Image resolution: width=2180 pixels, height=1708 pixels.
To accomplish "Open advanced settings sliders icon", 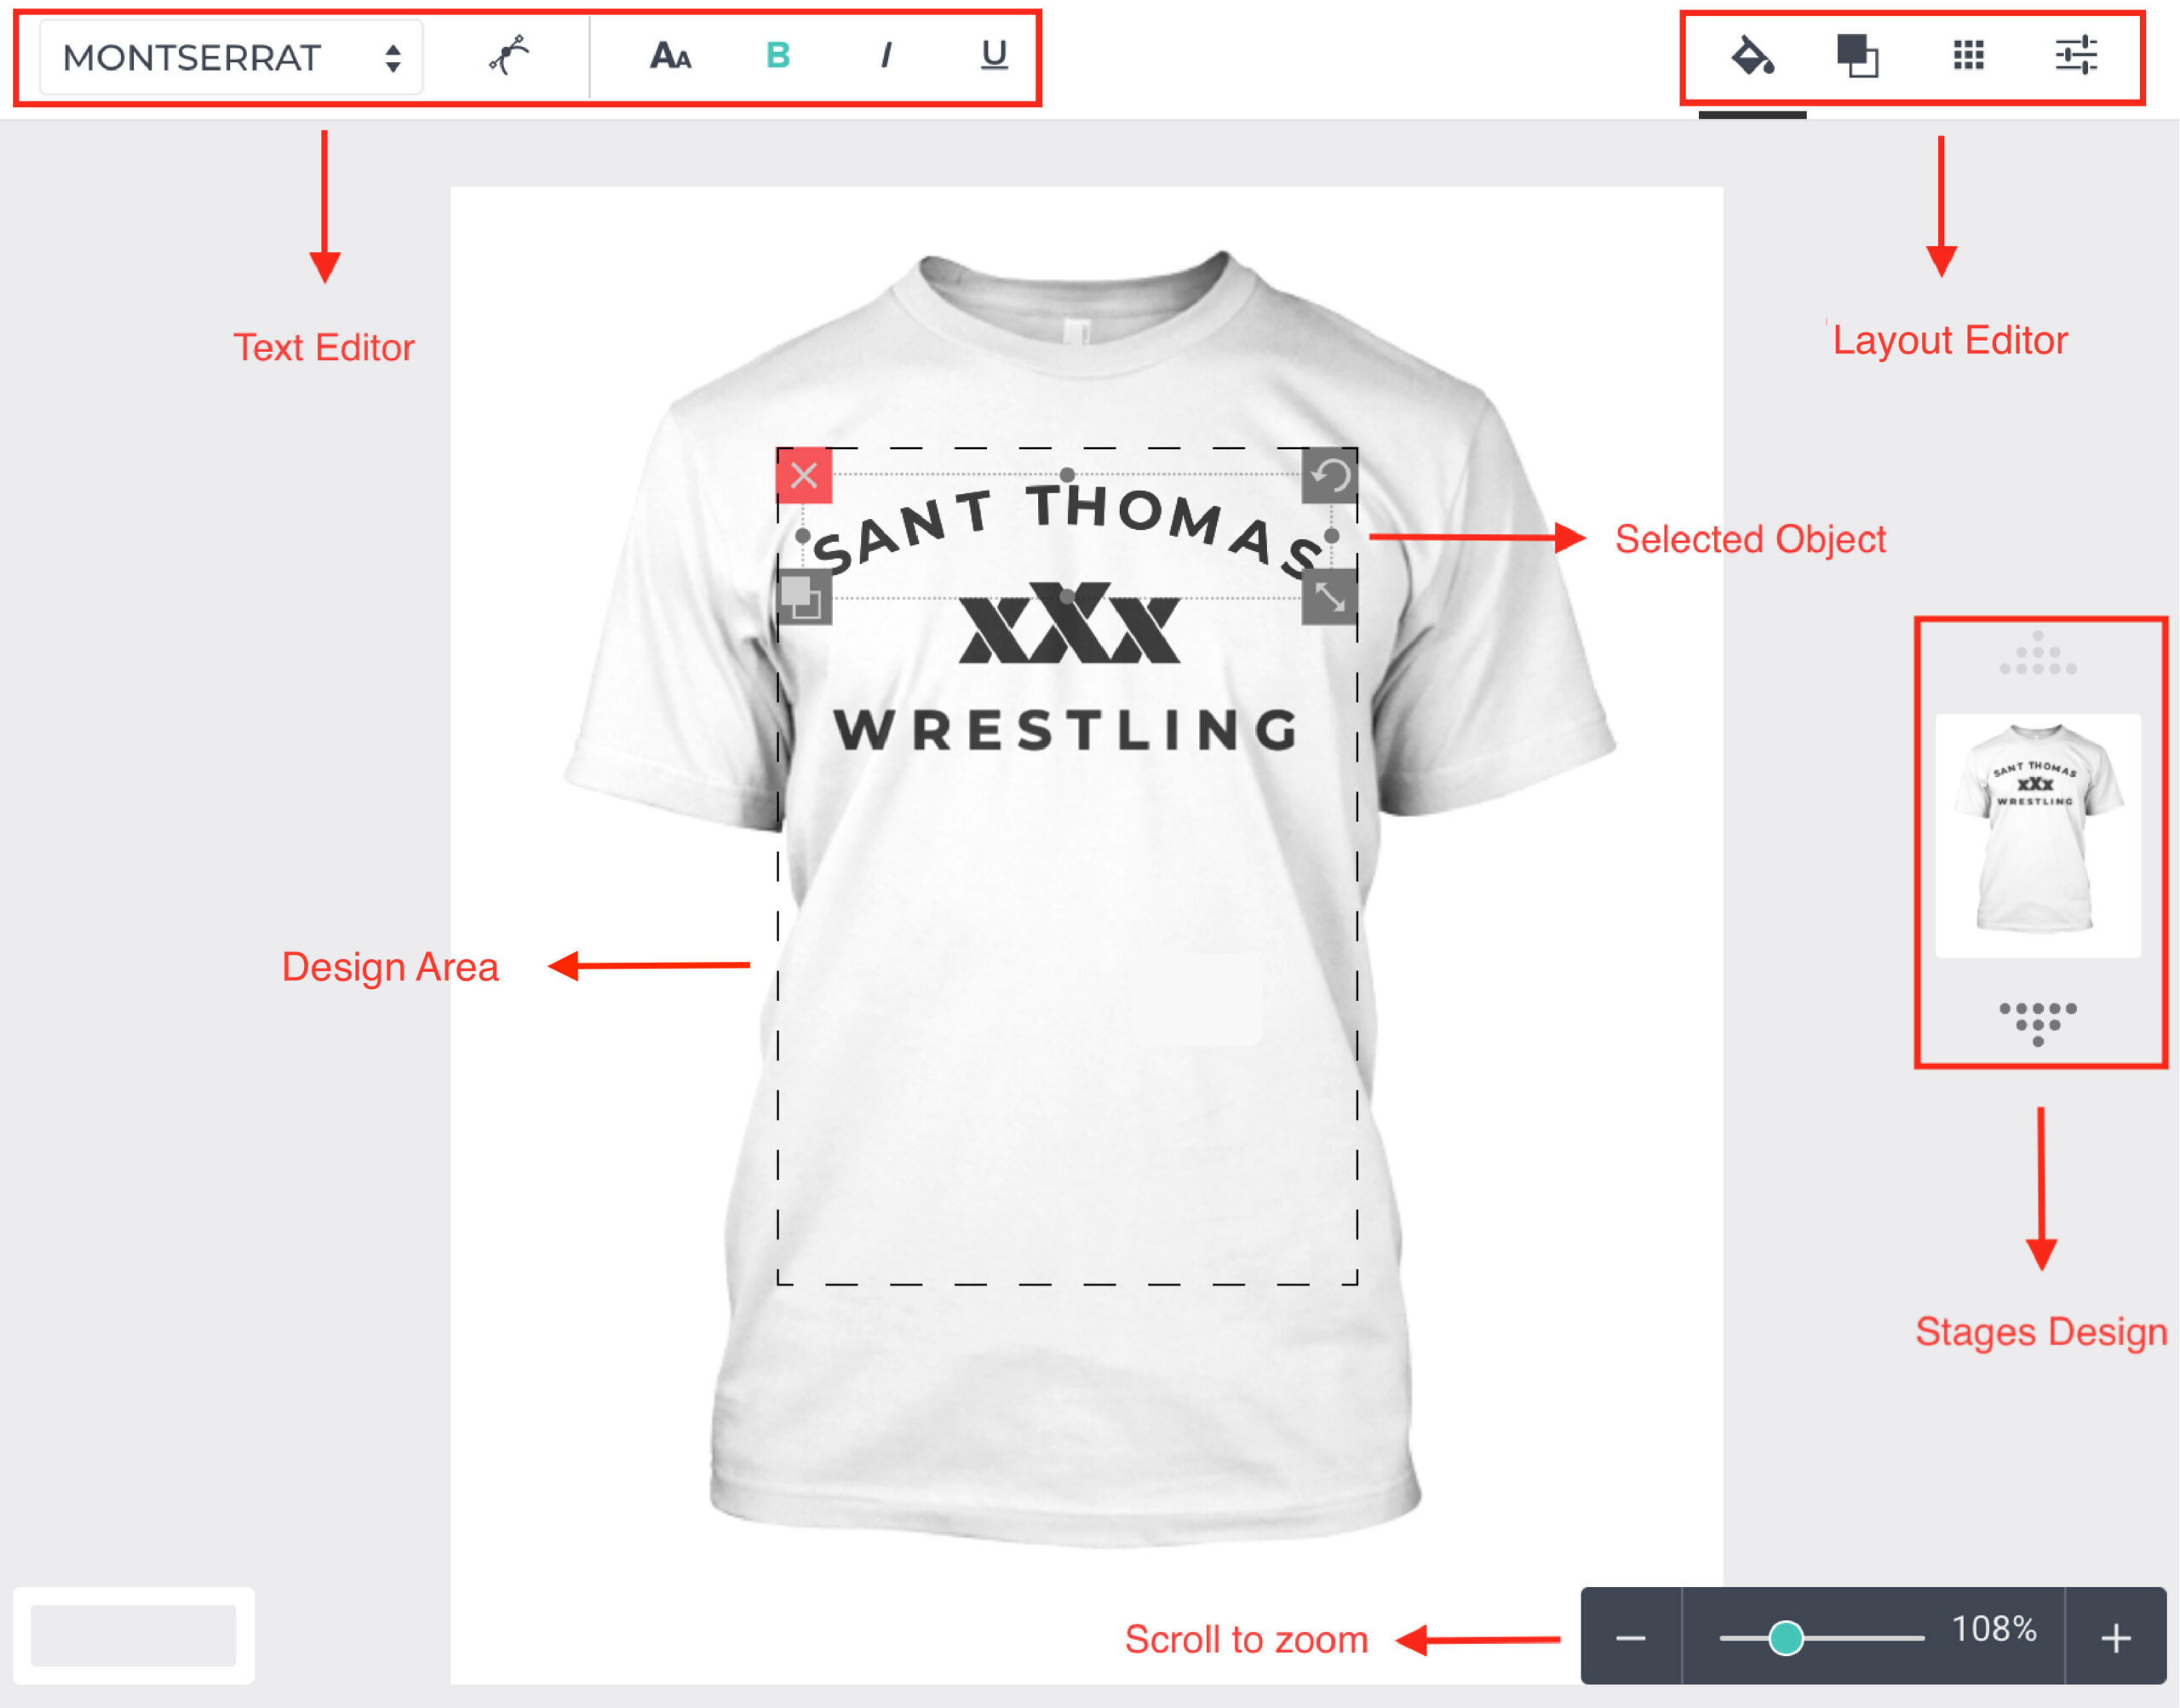I will click(x=2076, y=56).
